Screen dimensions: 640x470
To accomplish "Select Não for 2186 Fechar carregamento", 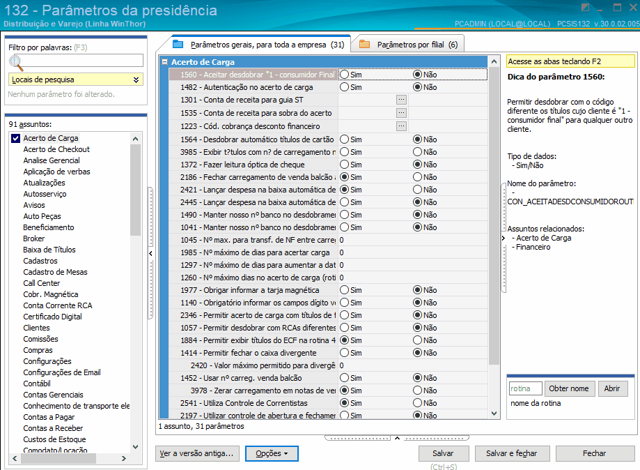I will pyautogui.click(x=417, y=177).
